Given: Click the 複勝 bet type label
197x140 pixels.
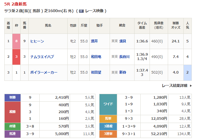Looking at the screenshot, I should (x=12, y=112).
